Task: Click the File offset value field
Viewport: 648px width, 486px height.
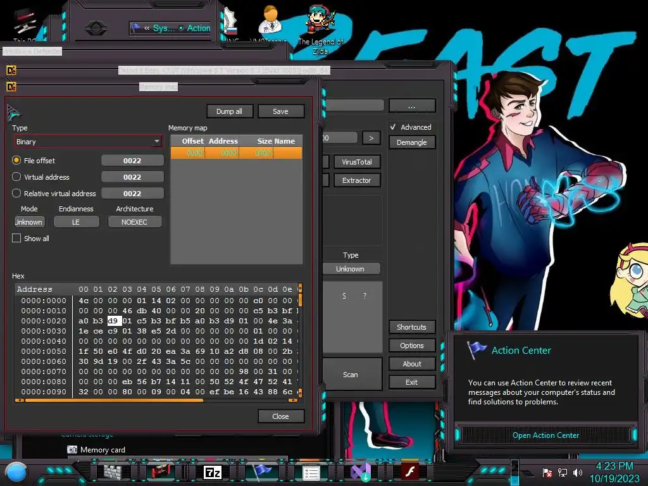Action: [132, 160]
